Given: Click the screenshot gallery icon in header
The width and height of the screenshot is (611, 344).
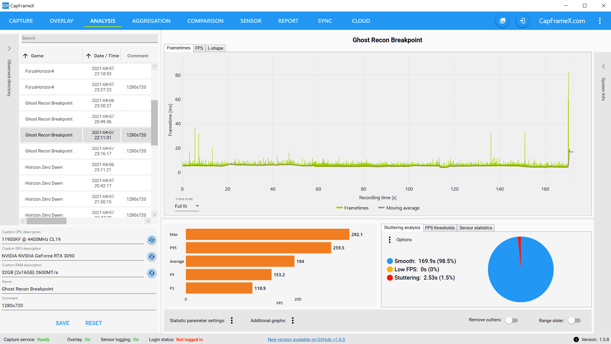Looking at the screenshot, I should (x=503, y=21).
